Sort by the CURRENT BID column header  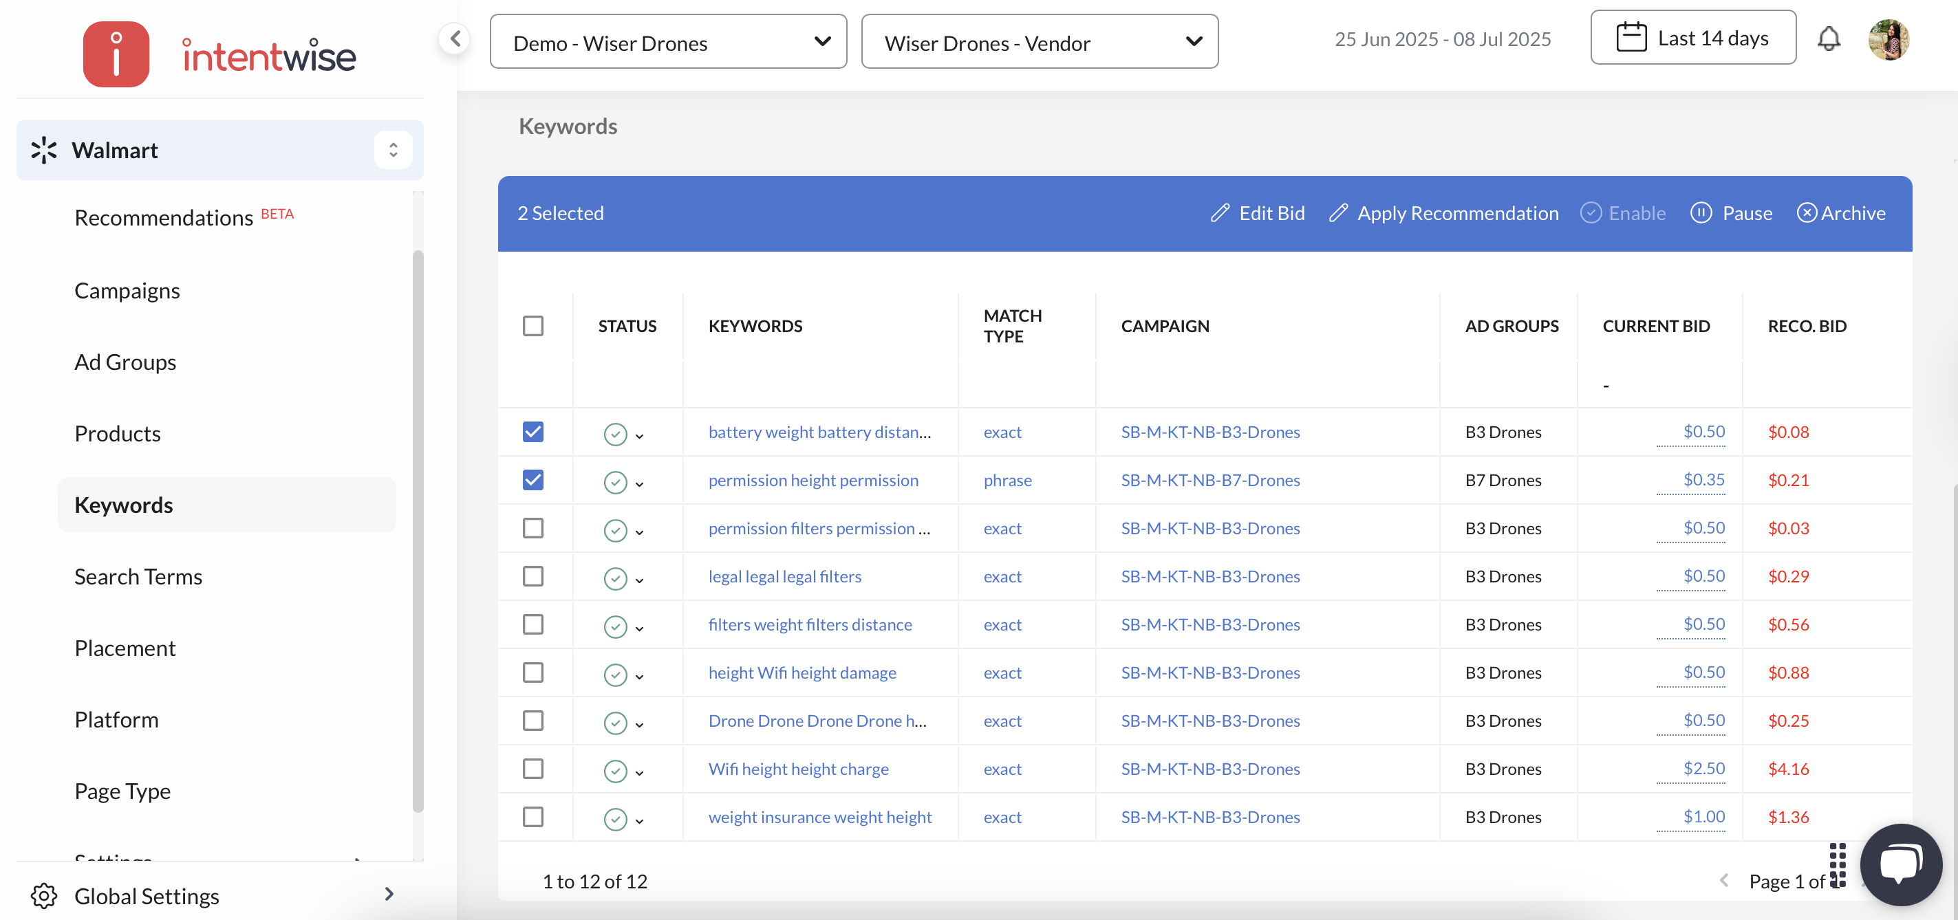pos(1655,326)
